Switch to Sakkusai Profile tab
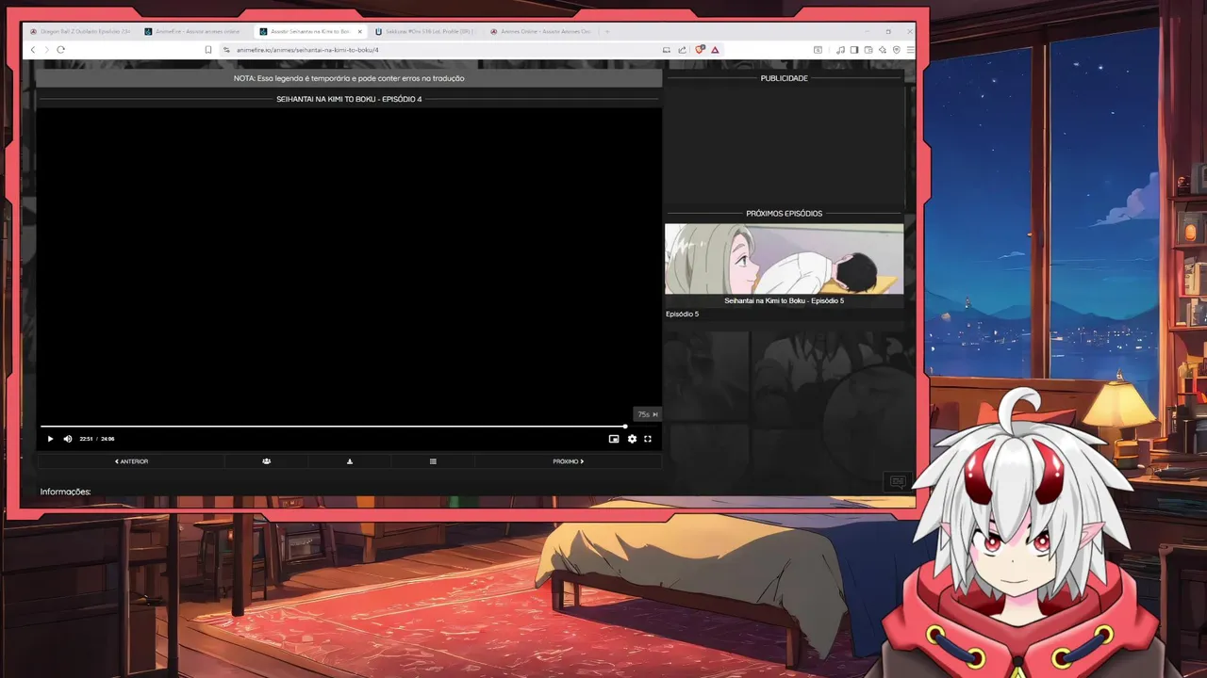Viewport: 1207px width, 678px height. coord(424,31)
